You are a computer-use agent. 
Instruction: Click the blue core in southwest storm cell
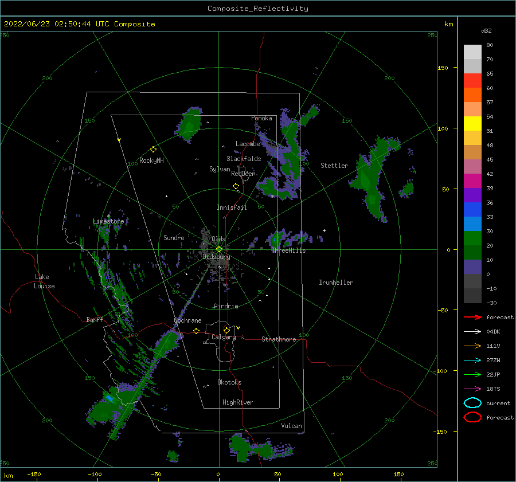[x=110, y=399]
